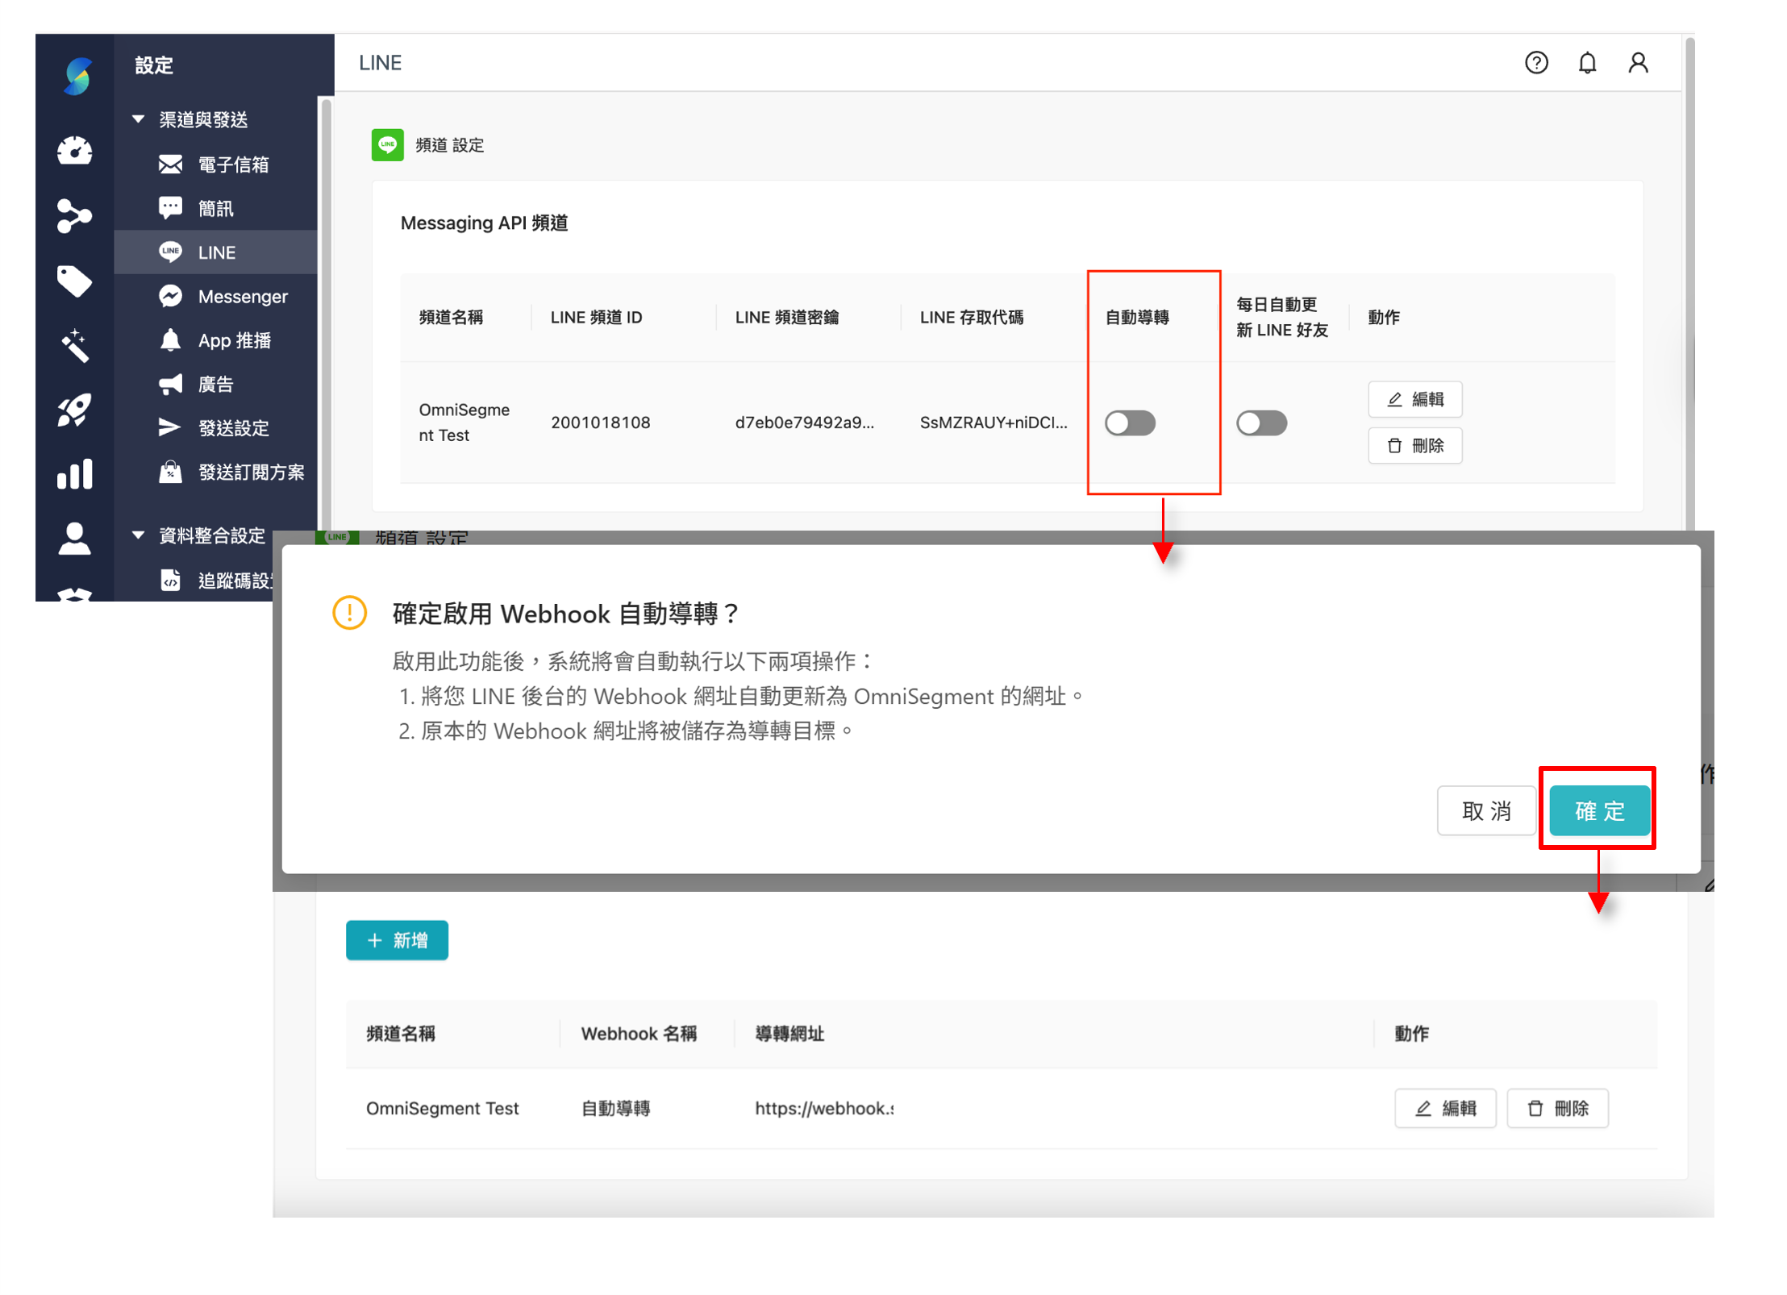Click the tag icon in the sidebar
1787x1295 pixels.
pyautogui.click(x=74, y=281)
